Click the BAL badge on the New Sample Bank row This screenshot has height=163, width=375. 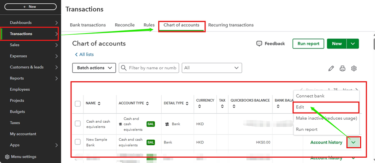[151, 142]
